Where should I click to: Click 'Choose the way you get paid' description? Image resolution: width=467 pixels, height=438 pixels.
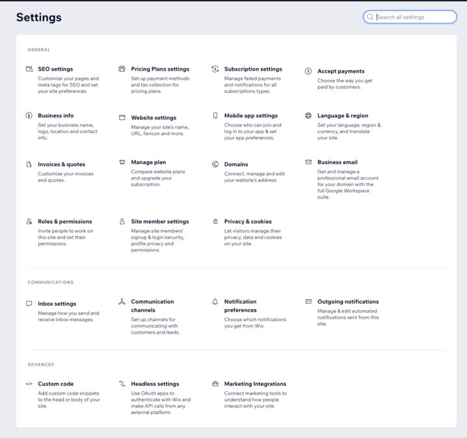click(x=344, y=84)
